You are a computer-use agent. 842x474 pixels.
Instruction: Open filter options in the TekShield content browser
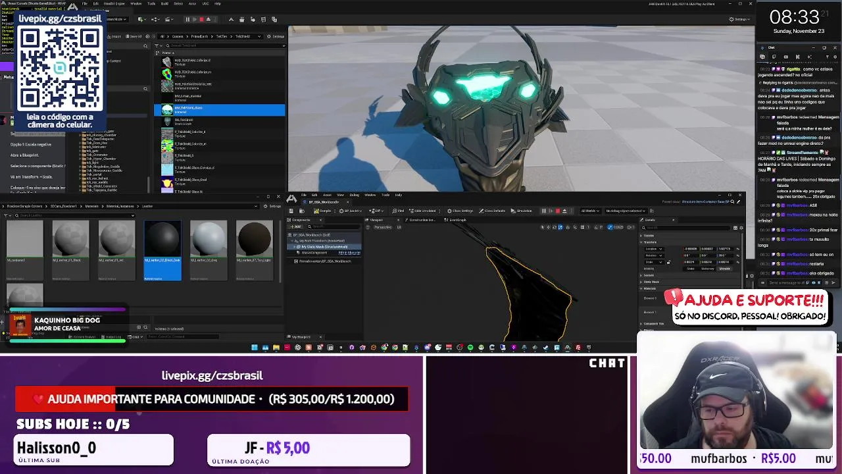pyautogui.click(x=159, y=45)
